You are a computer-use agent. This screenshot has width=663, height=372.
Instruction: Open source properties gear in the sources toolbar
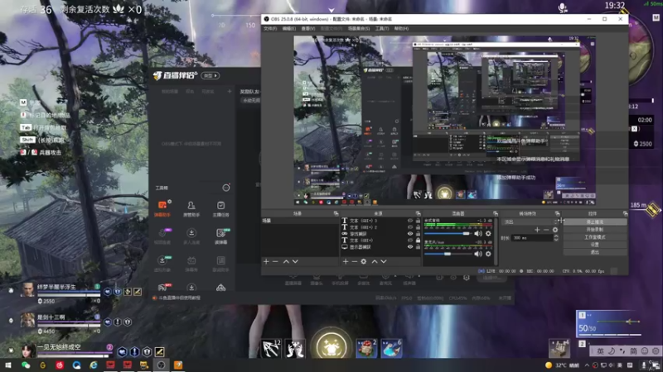click(364, 261)
